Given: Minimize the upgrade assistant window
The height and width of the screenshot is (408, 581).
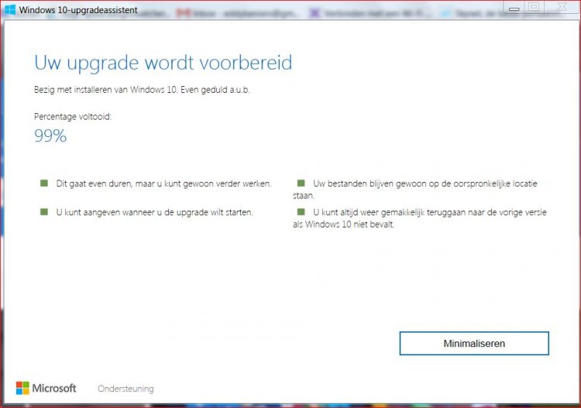Looking at the screenshot, I should coord(514,9).
